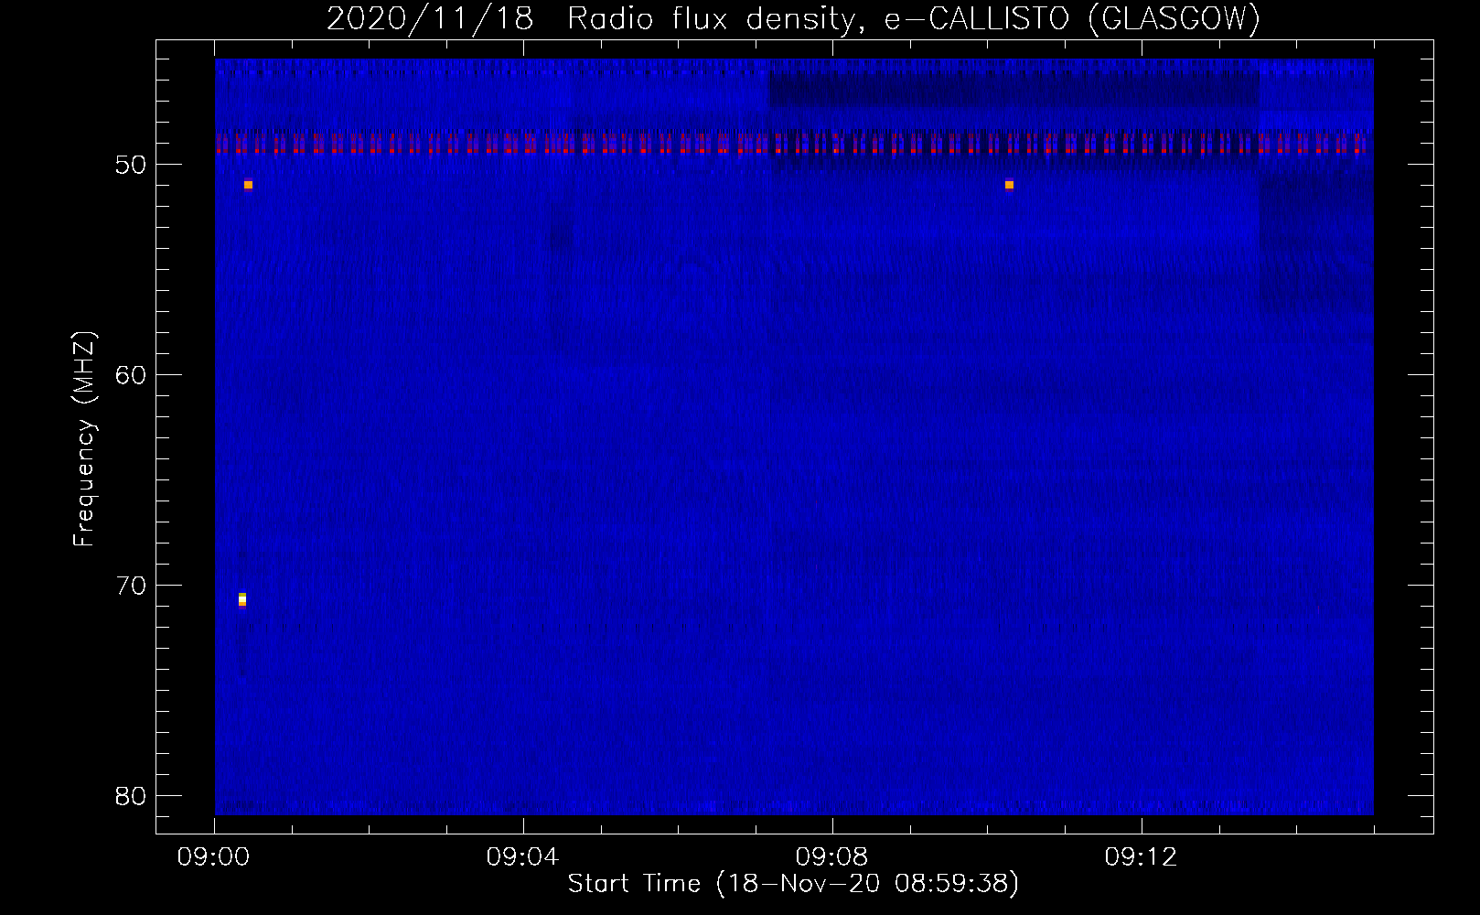The height and width of the screenshot is (915, 1480).
Task: Click the Frequency (MHZ) axis label
Action: click(x=84, y=440)
